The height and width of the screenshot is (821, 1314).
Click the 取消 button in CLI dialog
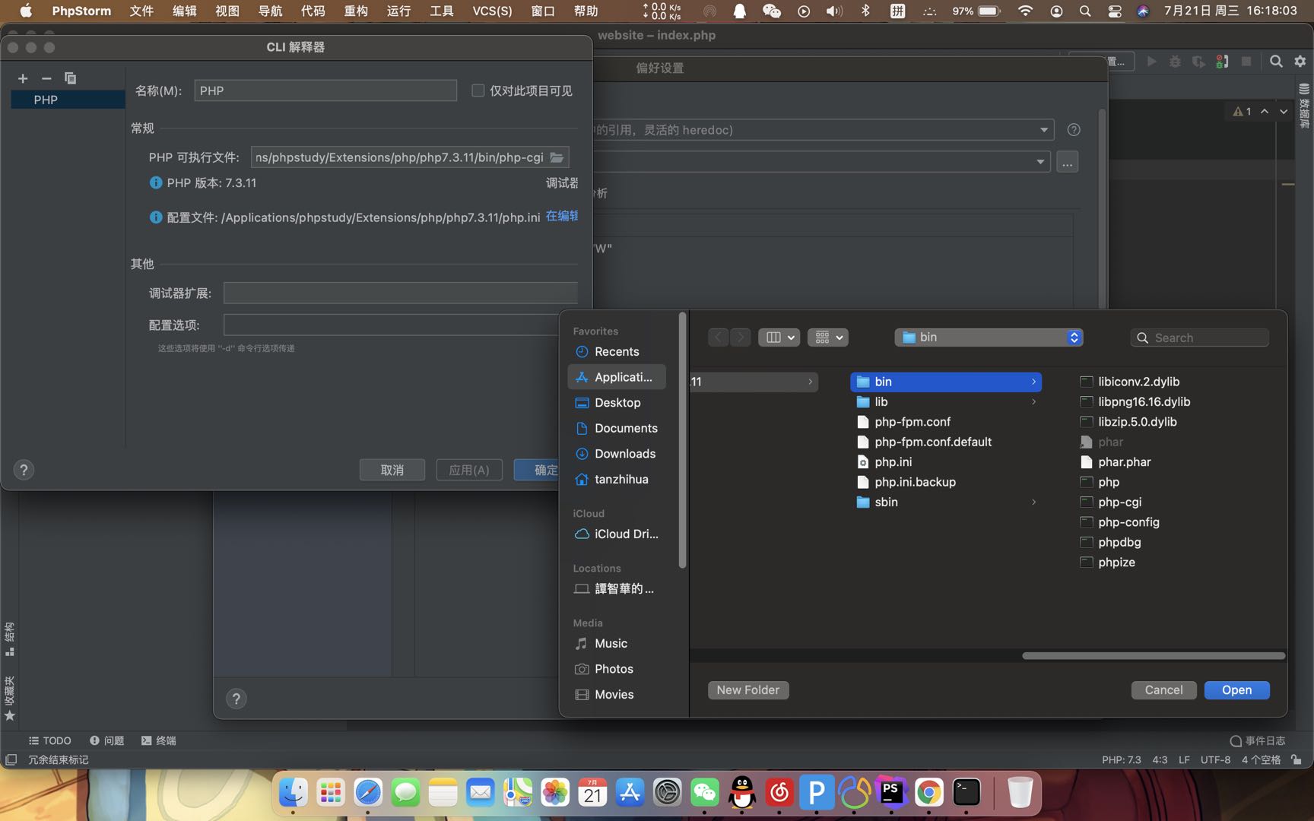pyautogui.click(x=392, y=470)
